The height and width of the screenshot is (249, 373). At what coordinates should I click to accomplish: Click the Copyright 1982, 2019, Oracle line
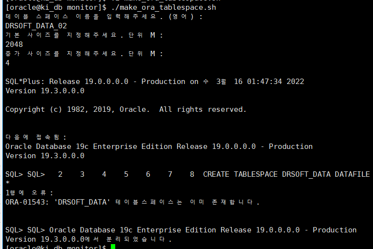(126, 109)
